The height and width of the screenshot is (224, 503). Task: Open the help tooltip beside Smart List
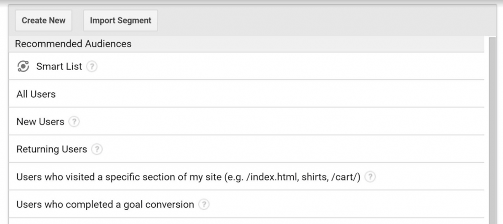[92, 67]
